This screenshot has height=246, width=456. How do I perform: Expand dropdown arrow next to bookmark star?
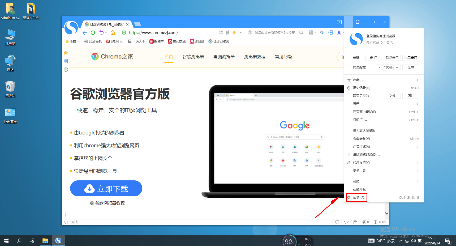point(241,33)
